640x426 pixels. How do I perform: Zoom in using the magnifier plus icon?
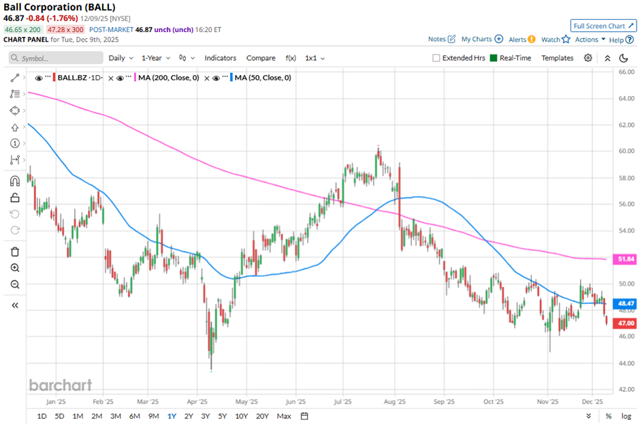[x=15, y=268]
